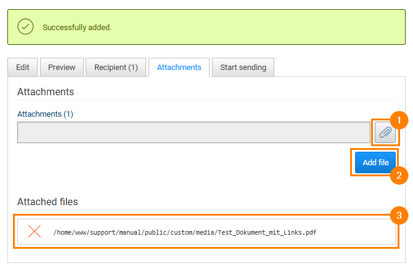Click the green success checkmark icon

point(25,27)
